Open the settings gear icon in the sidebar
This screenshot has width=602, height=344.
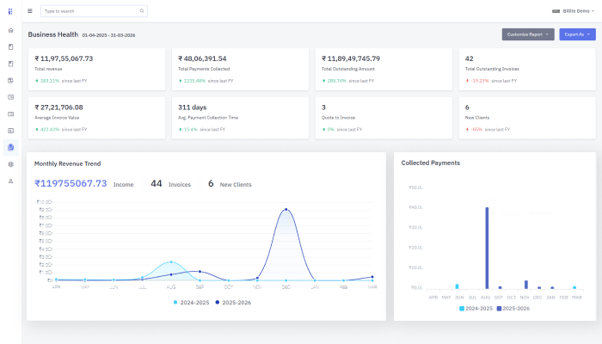click(x=10, y=163)
